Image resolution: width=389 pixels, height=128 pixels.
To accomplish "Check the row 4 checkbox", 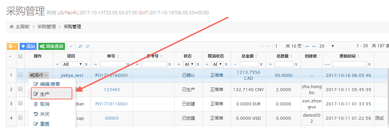I will point(20,117).
